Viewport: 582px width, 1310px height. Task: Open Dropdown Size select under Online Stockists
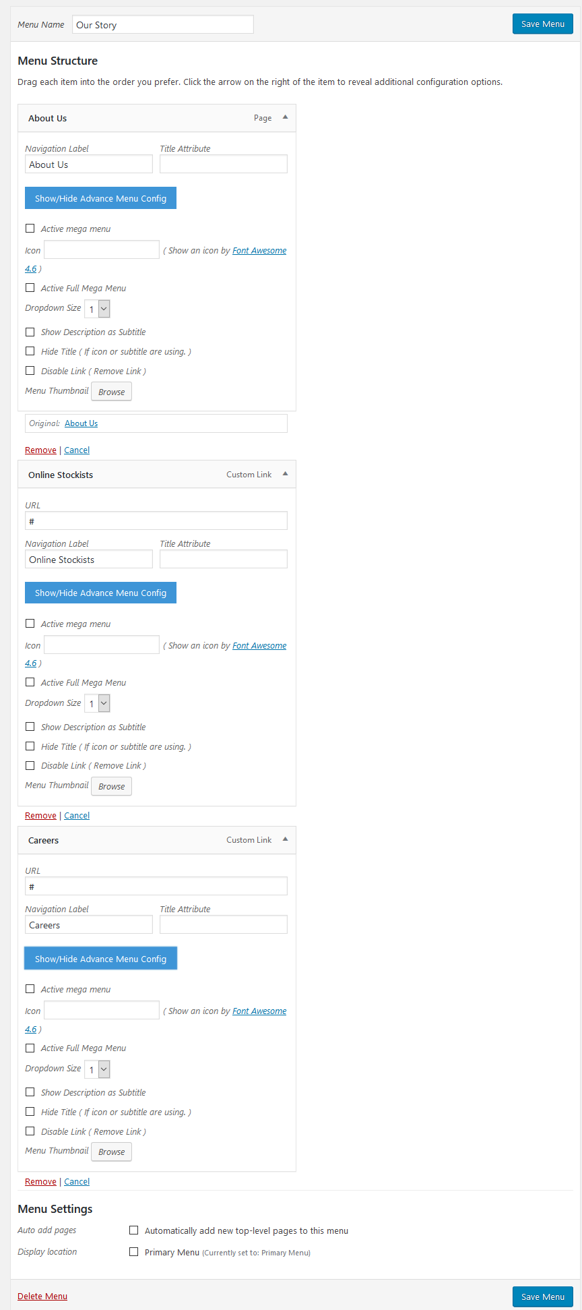pyautogui.click(x=97, y=703)
